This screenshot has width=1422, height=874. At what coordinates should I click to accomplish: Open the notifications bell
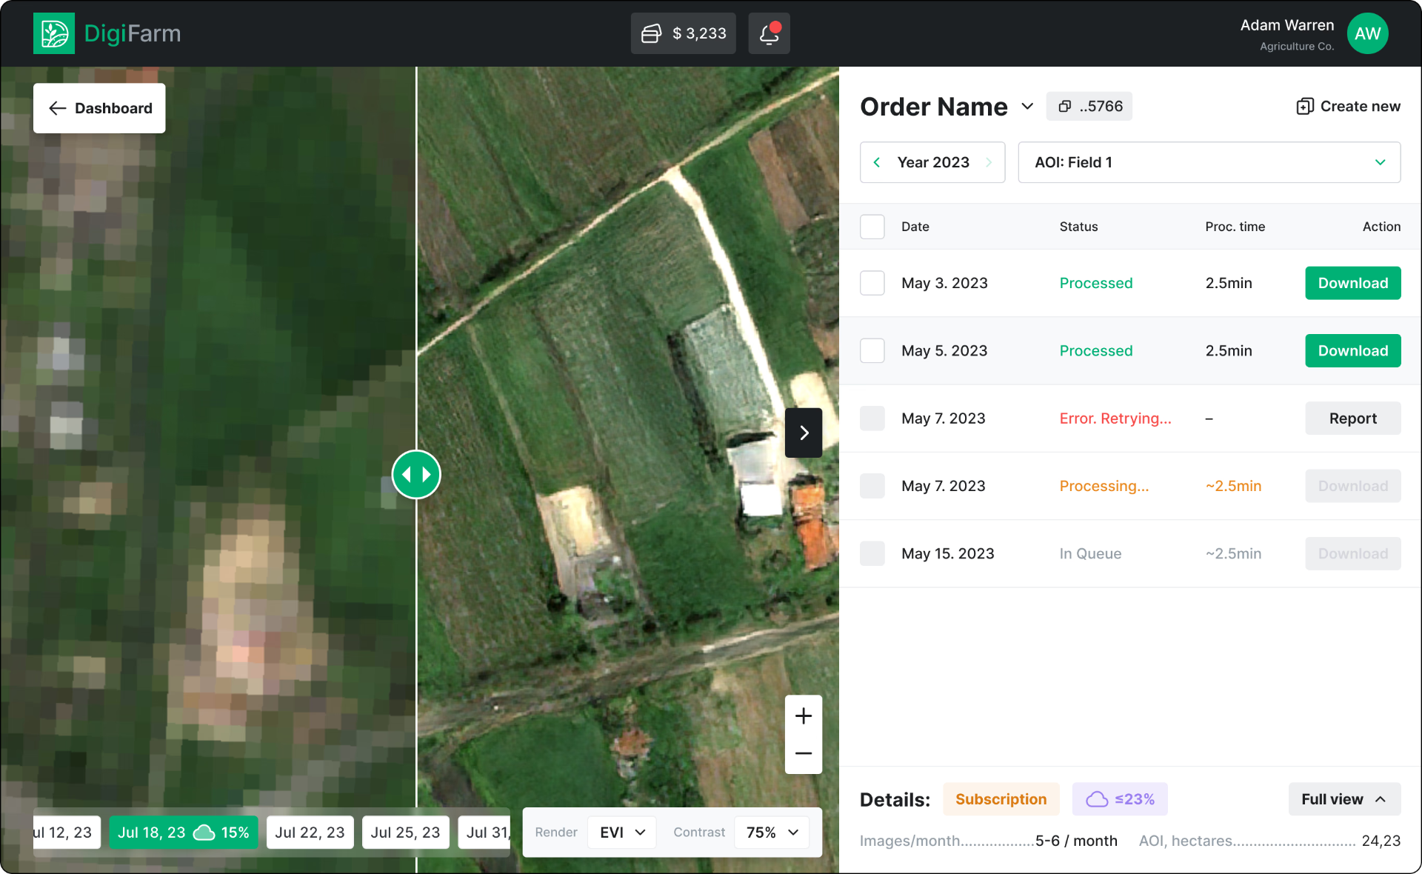769,33
